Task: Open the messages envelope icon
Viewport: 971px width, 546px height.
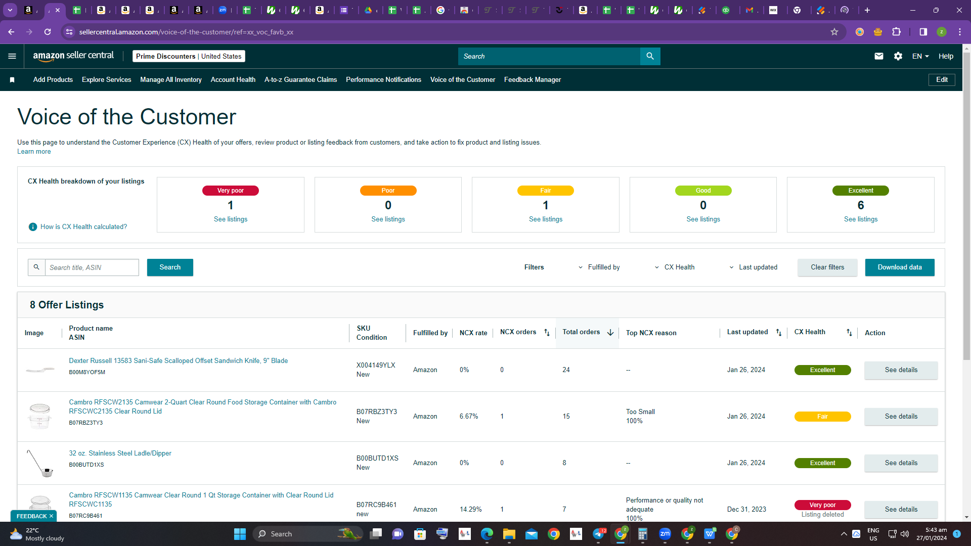Action: [879, 56]
